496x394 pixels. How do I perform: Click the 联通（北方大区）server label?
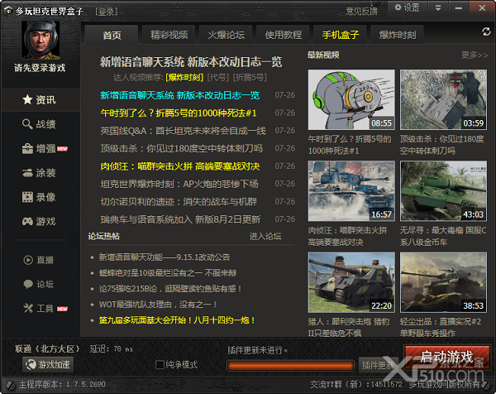[x=47, y=349]
